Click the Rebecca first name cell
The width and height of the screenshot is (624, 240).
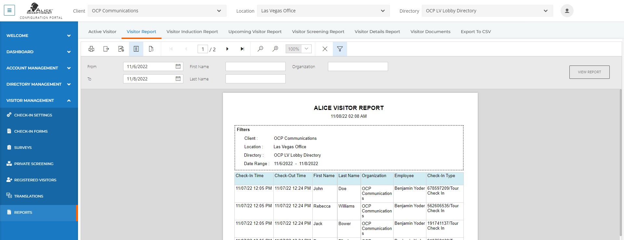coord(324,211)
